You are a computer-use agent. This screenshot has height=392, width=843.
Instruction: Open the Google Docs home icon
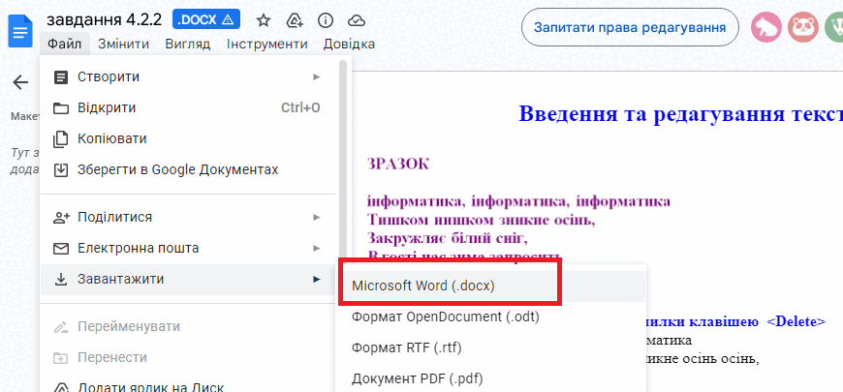click(x=20, y=31)
